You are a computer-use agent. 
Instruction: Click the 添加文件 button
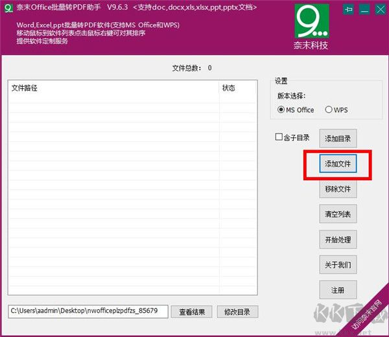point(338,164)
